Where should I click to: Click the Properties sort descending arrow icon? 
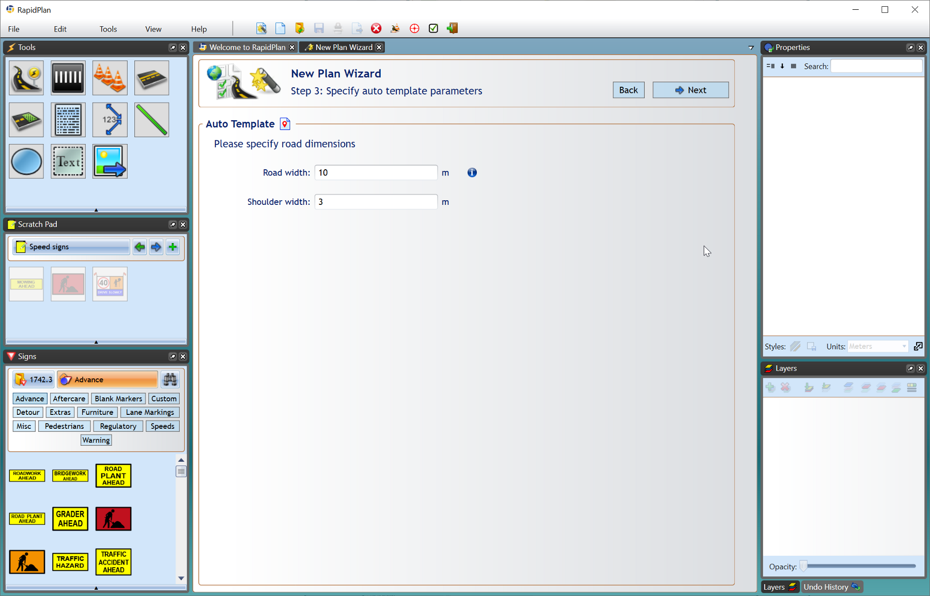pos(782,66)
